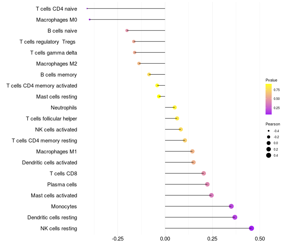Image resolution: width=284 pixels, height=248 pixels.
Task: Click the NK cells resting data point
Action: [251, 228]
